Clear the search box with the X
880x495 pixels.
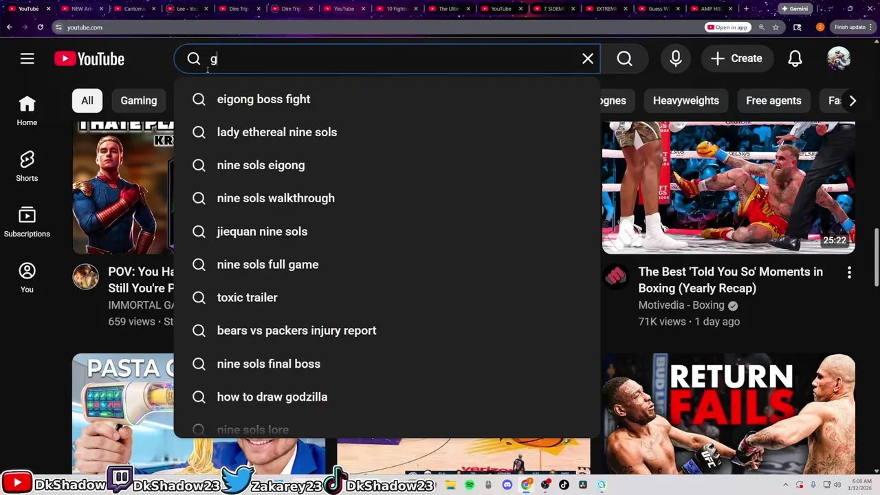pyautogui.click(x=588, y=58)
